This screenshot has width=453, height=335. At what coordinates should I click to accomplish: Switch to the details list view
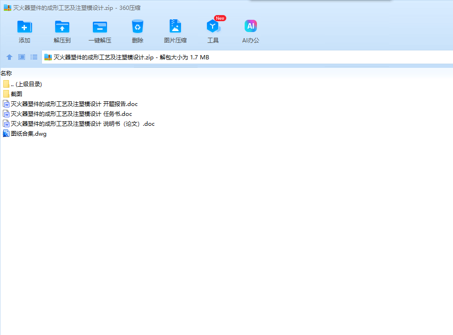pos(34,57)
